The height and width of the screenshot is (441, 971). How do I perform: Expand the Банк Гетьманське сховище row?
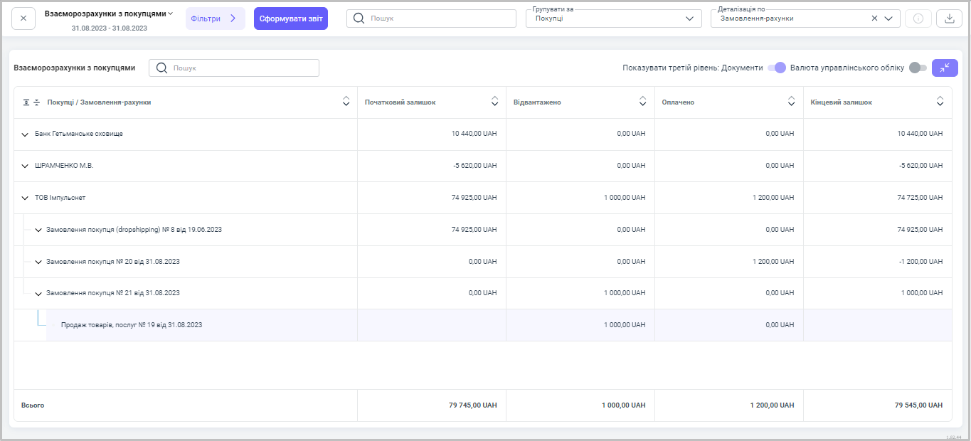pos(25,134)
